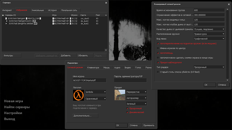Open Качество дыма от дымовой гранаты dropdown

(x=209, y=29)
